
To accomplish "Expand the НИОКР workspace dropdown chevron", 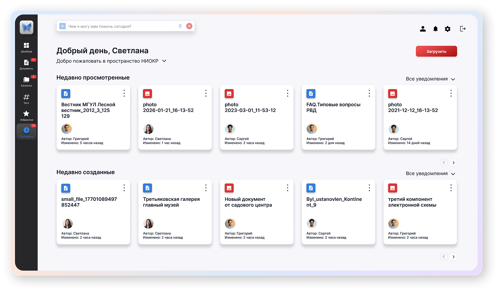I will (x=164, y=61).
